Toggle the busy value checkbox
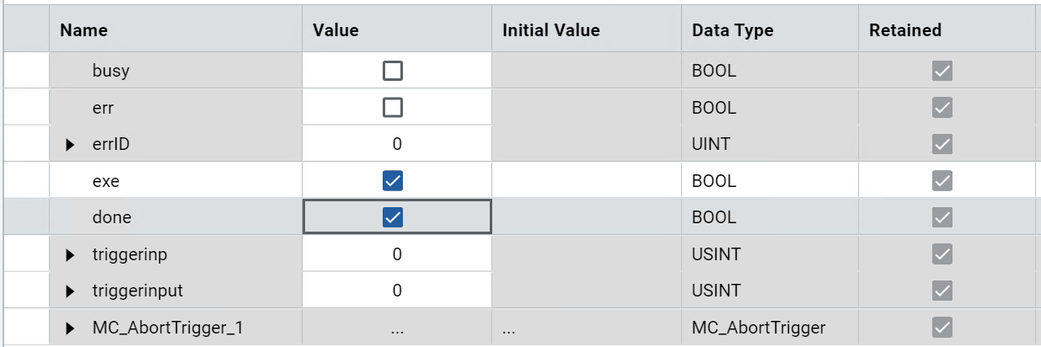 point(393,72)
